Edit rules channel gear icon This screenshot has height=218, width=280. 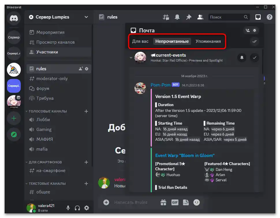pyautogui.click(x=87, y=69)
